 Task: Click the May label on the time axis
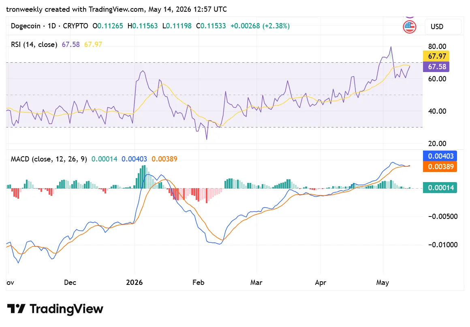[382, 282]
